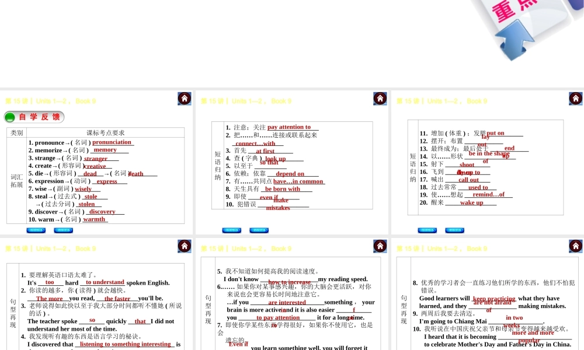Click the 词汇拓展 row header cell

[16, 181]
